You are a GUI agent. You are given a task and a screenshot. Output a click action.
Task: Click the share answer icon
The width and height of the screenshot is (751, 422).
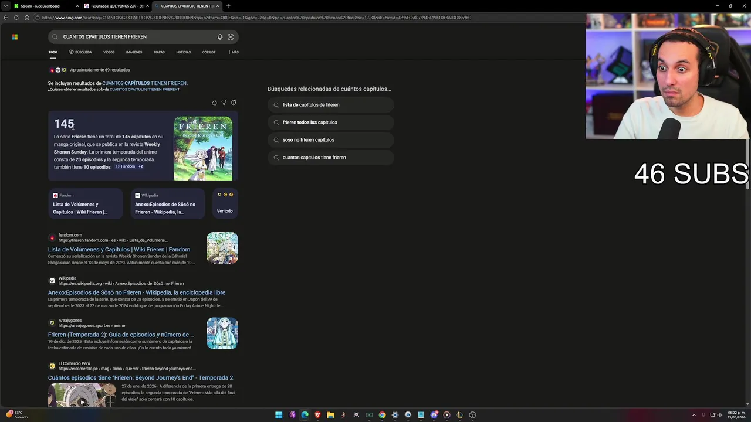click(x=234, y=103)
